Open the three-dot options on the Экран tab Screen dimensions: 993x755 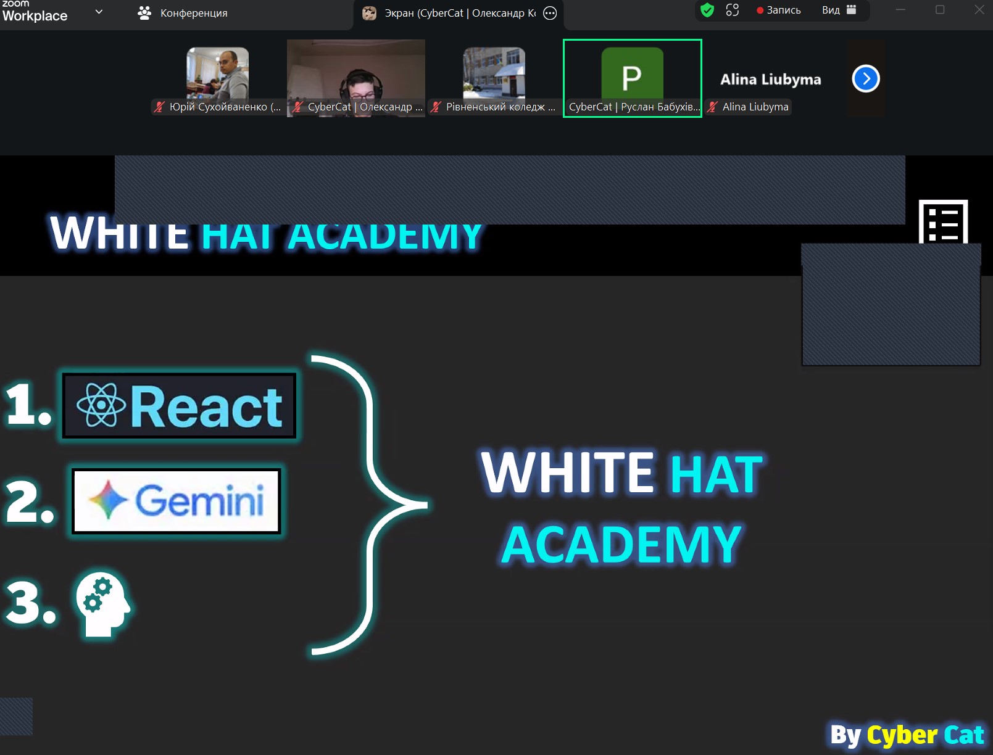(550, 13)
